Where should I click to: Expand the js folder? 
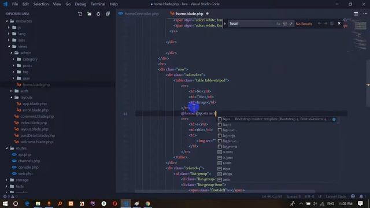click(x=19, y=27)
